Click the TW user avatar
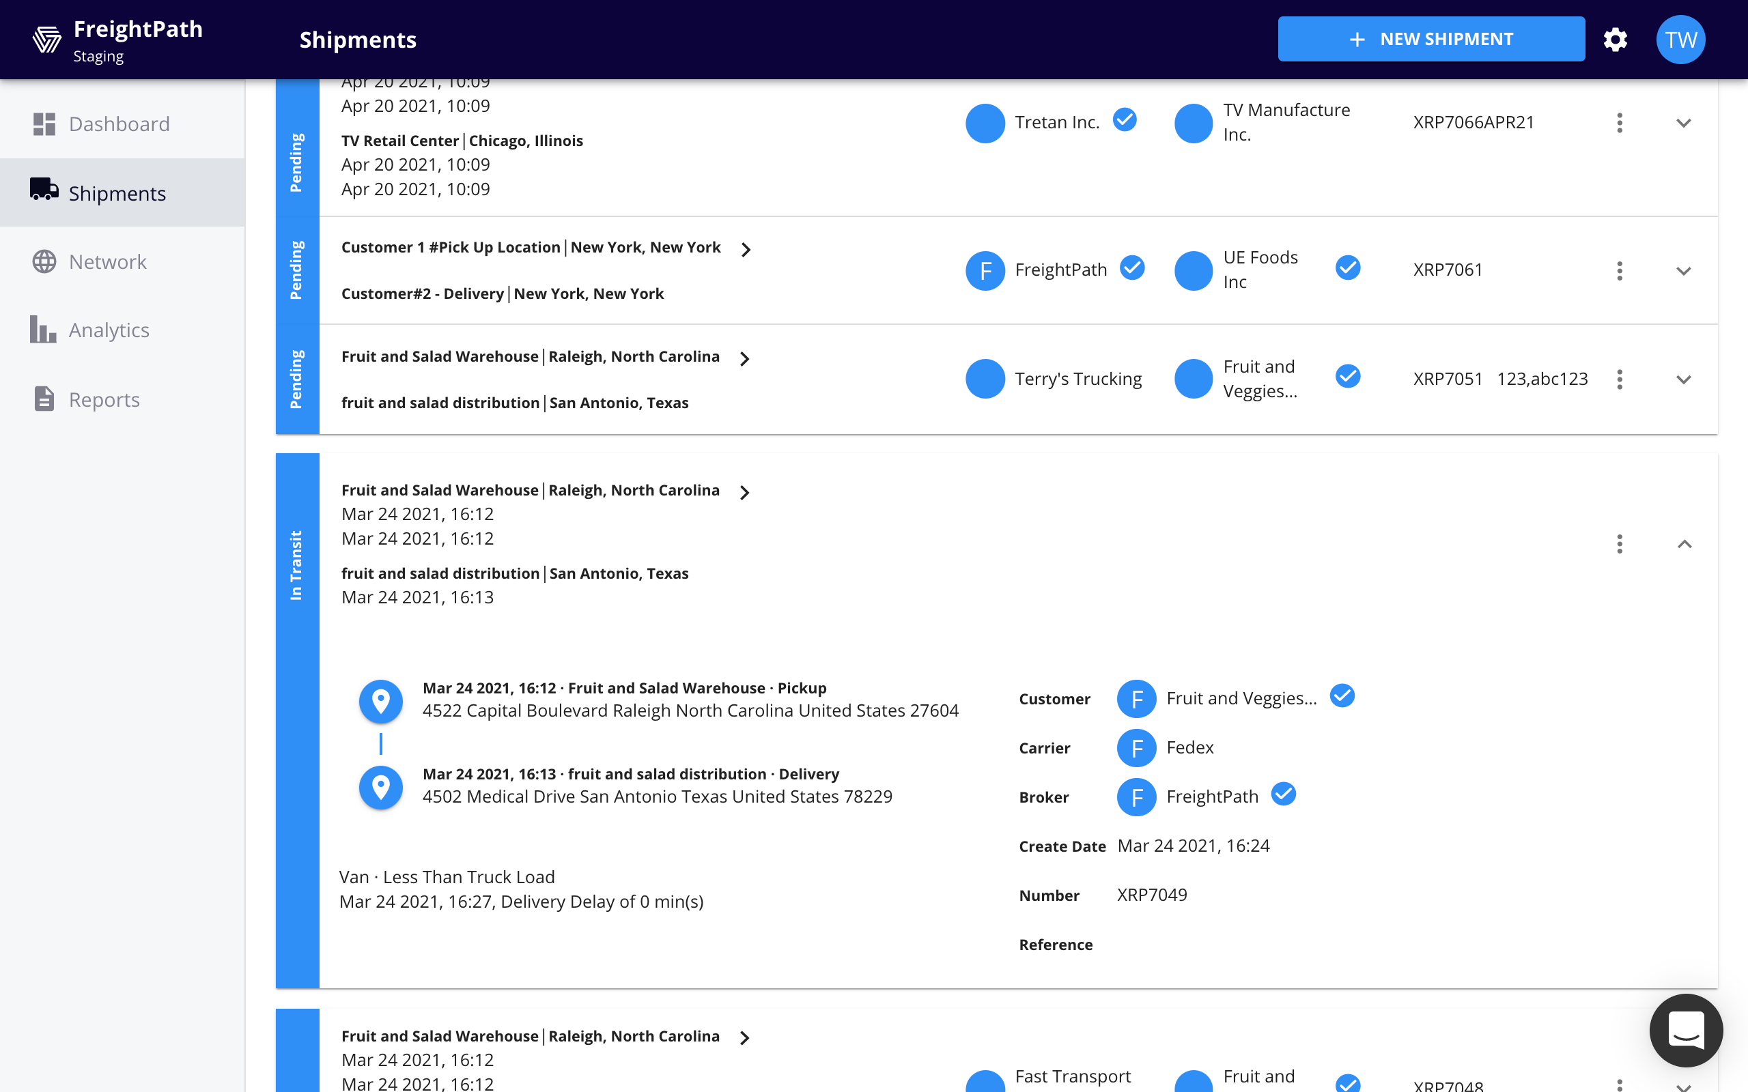This screenshot has height=1092, width=1748. (x=1680, y=39)
